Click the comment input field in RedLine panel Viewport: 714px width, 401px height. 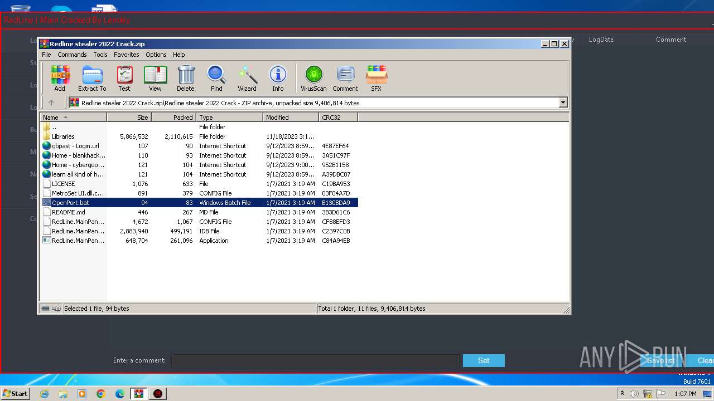click(x=315, y=360)
